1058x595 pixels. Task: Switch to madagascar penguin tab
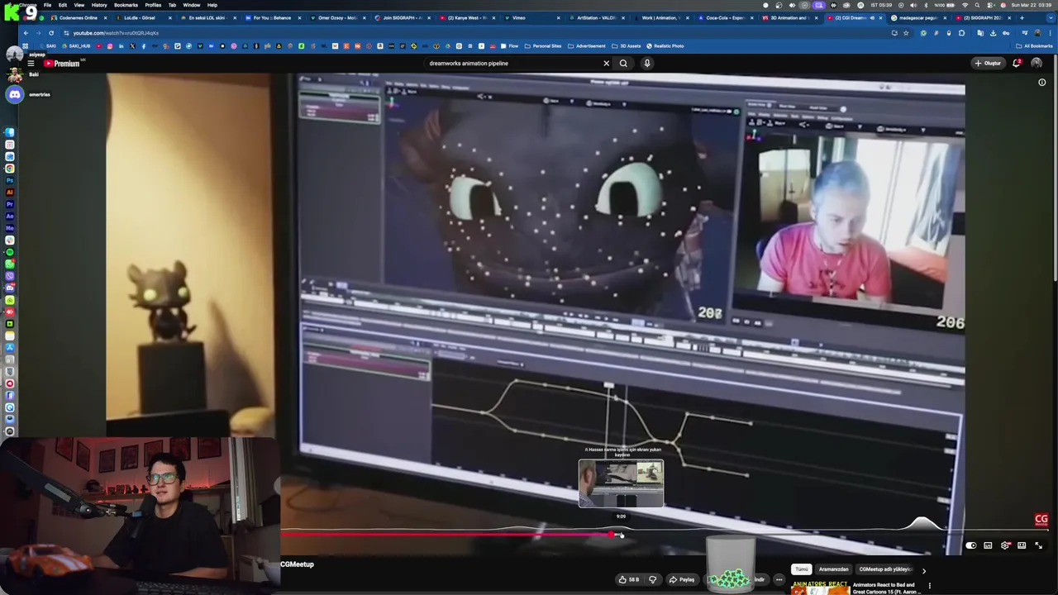[x=920, y=17]
